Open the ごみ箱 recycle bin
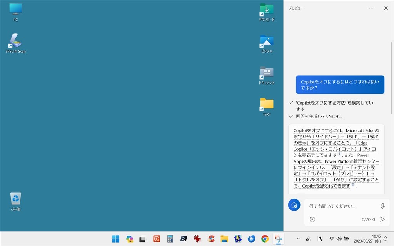Image resolution: width=394 pixels, height=246 pixels. coord(15,201)
